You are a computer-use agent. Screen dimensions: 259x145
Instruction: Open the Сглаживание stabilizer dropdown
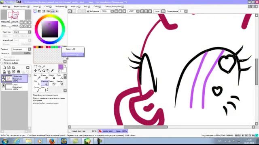click(x=186, y=11)
